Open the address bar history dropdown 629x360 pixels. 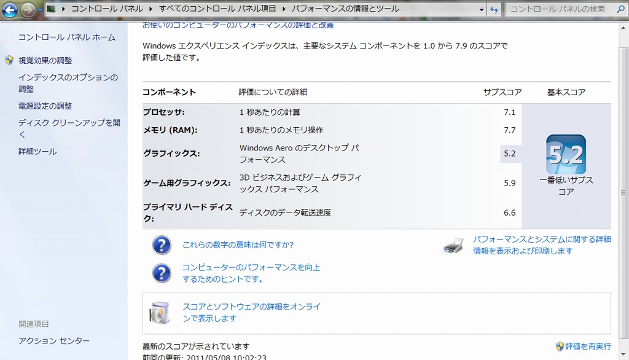[x=482, y=10]
